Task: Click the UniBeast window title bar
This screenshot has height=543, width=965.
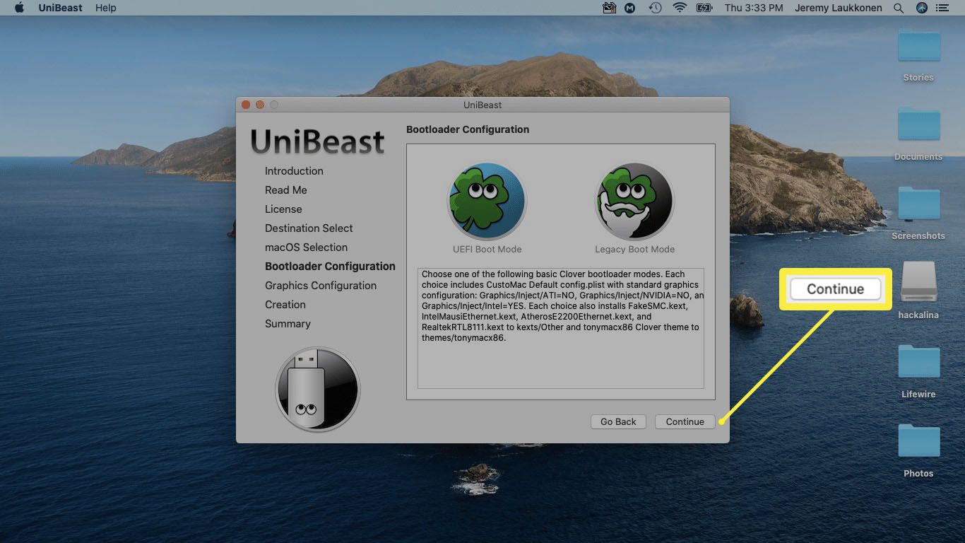Action: 482,105
